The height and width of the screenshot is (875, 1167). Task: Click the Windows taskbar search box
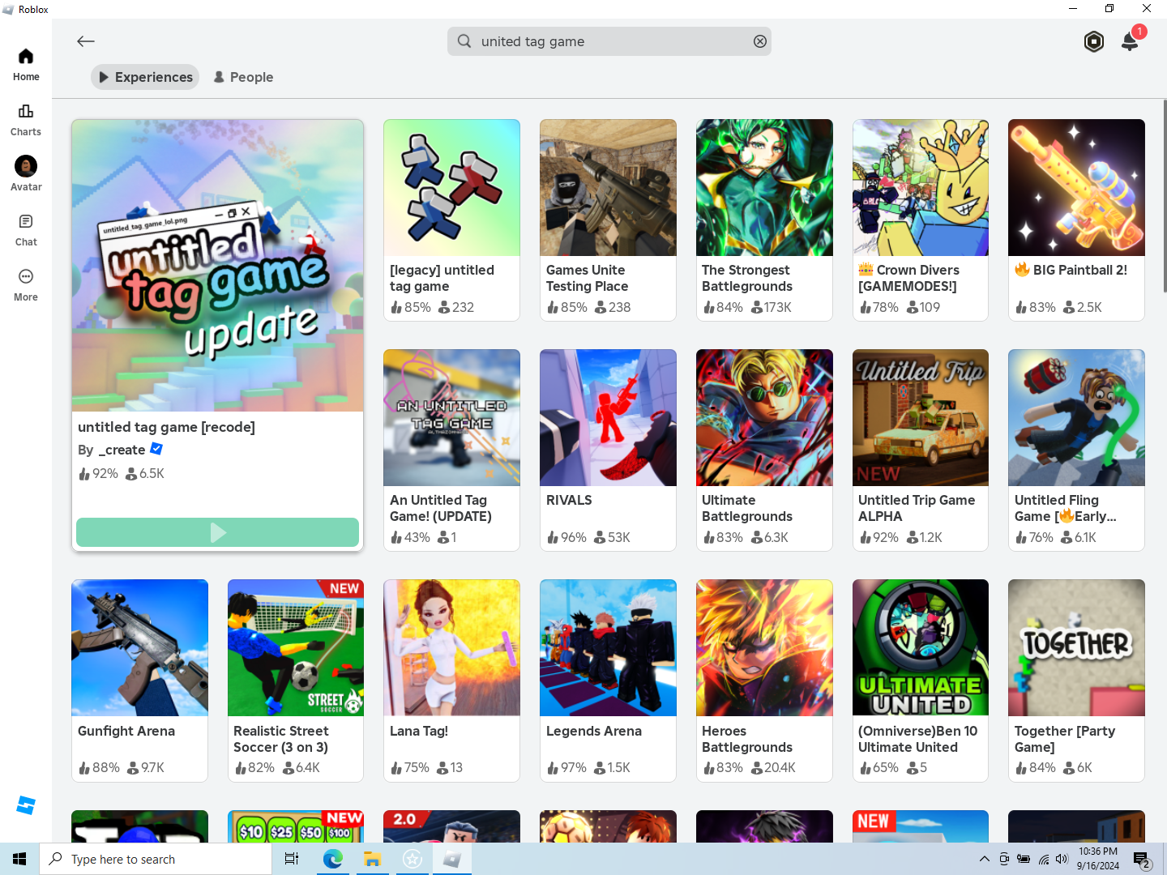156,859
